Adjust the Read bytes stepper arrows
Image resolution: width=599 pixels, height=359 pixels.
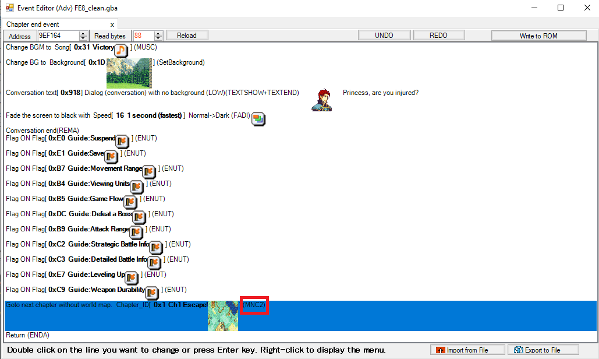(158, 36)
